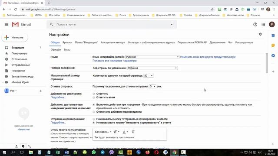The image size is (278, 156).
Task: Open the font family dropdown Без засеч...
Action: [103, 132]
